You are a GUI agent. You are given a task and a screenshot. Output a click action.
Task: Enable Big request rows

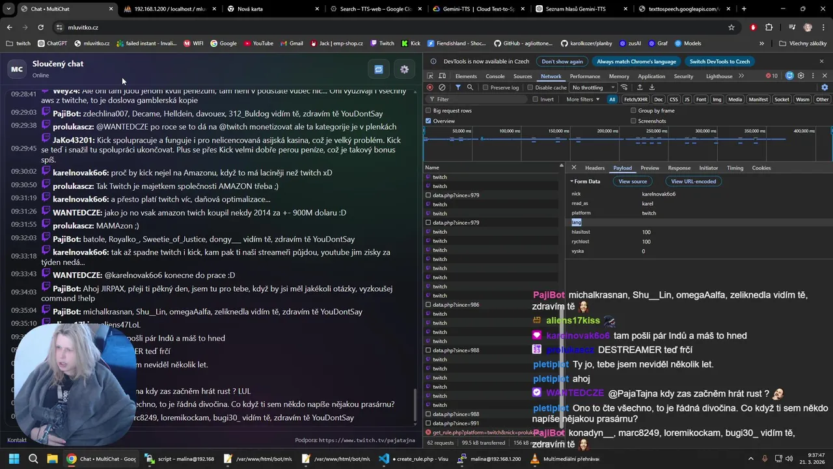pos(428,111)
